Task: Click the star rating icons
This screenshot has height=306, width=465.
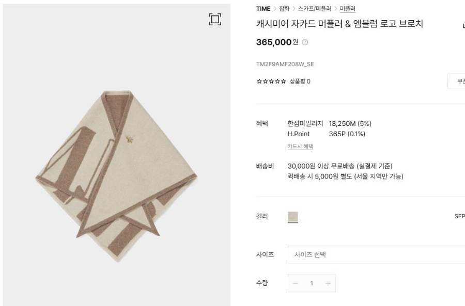Action: (x=271, y=82)
